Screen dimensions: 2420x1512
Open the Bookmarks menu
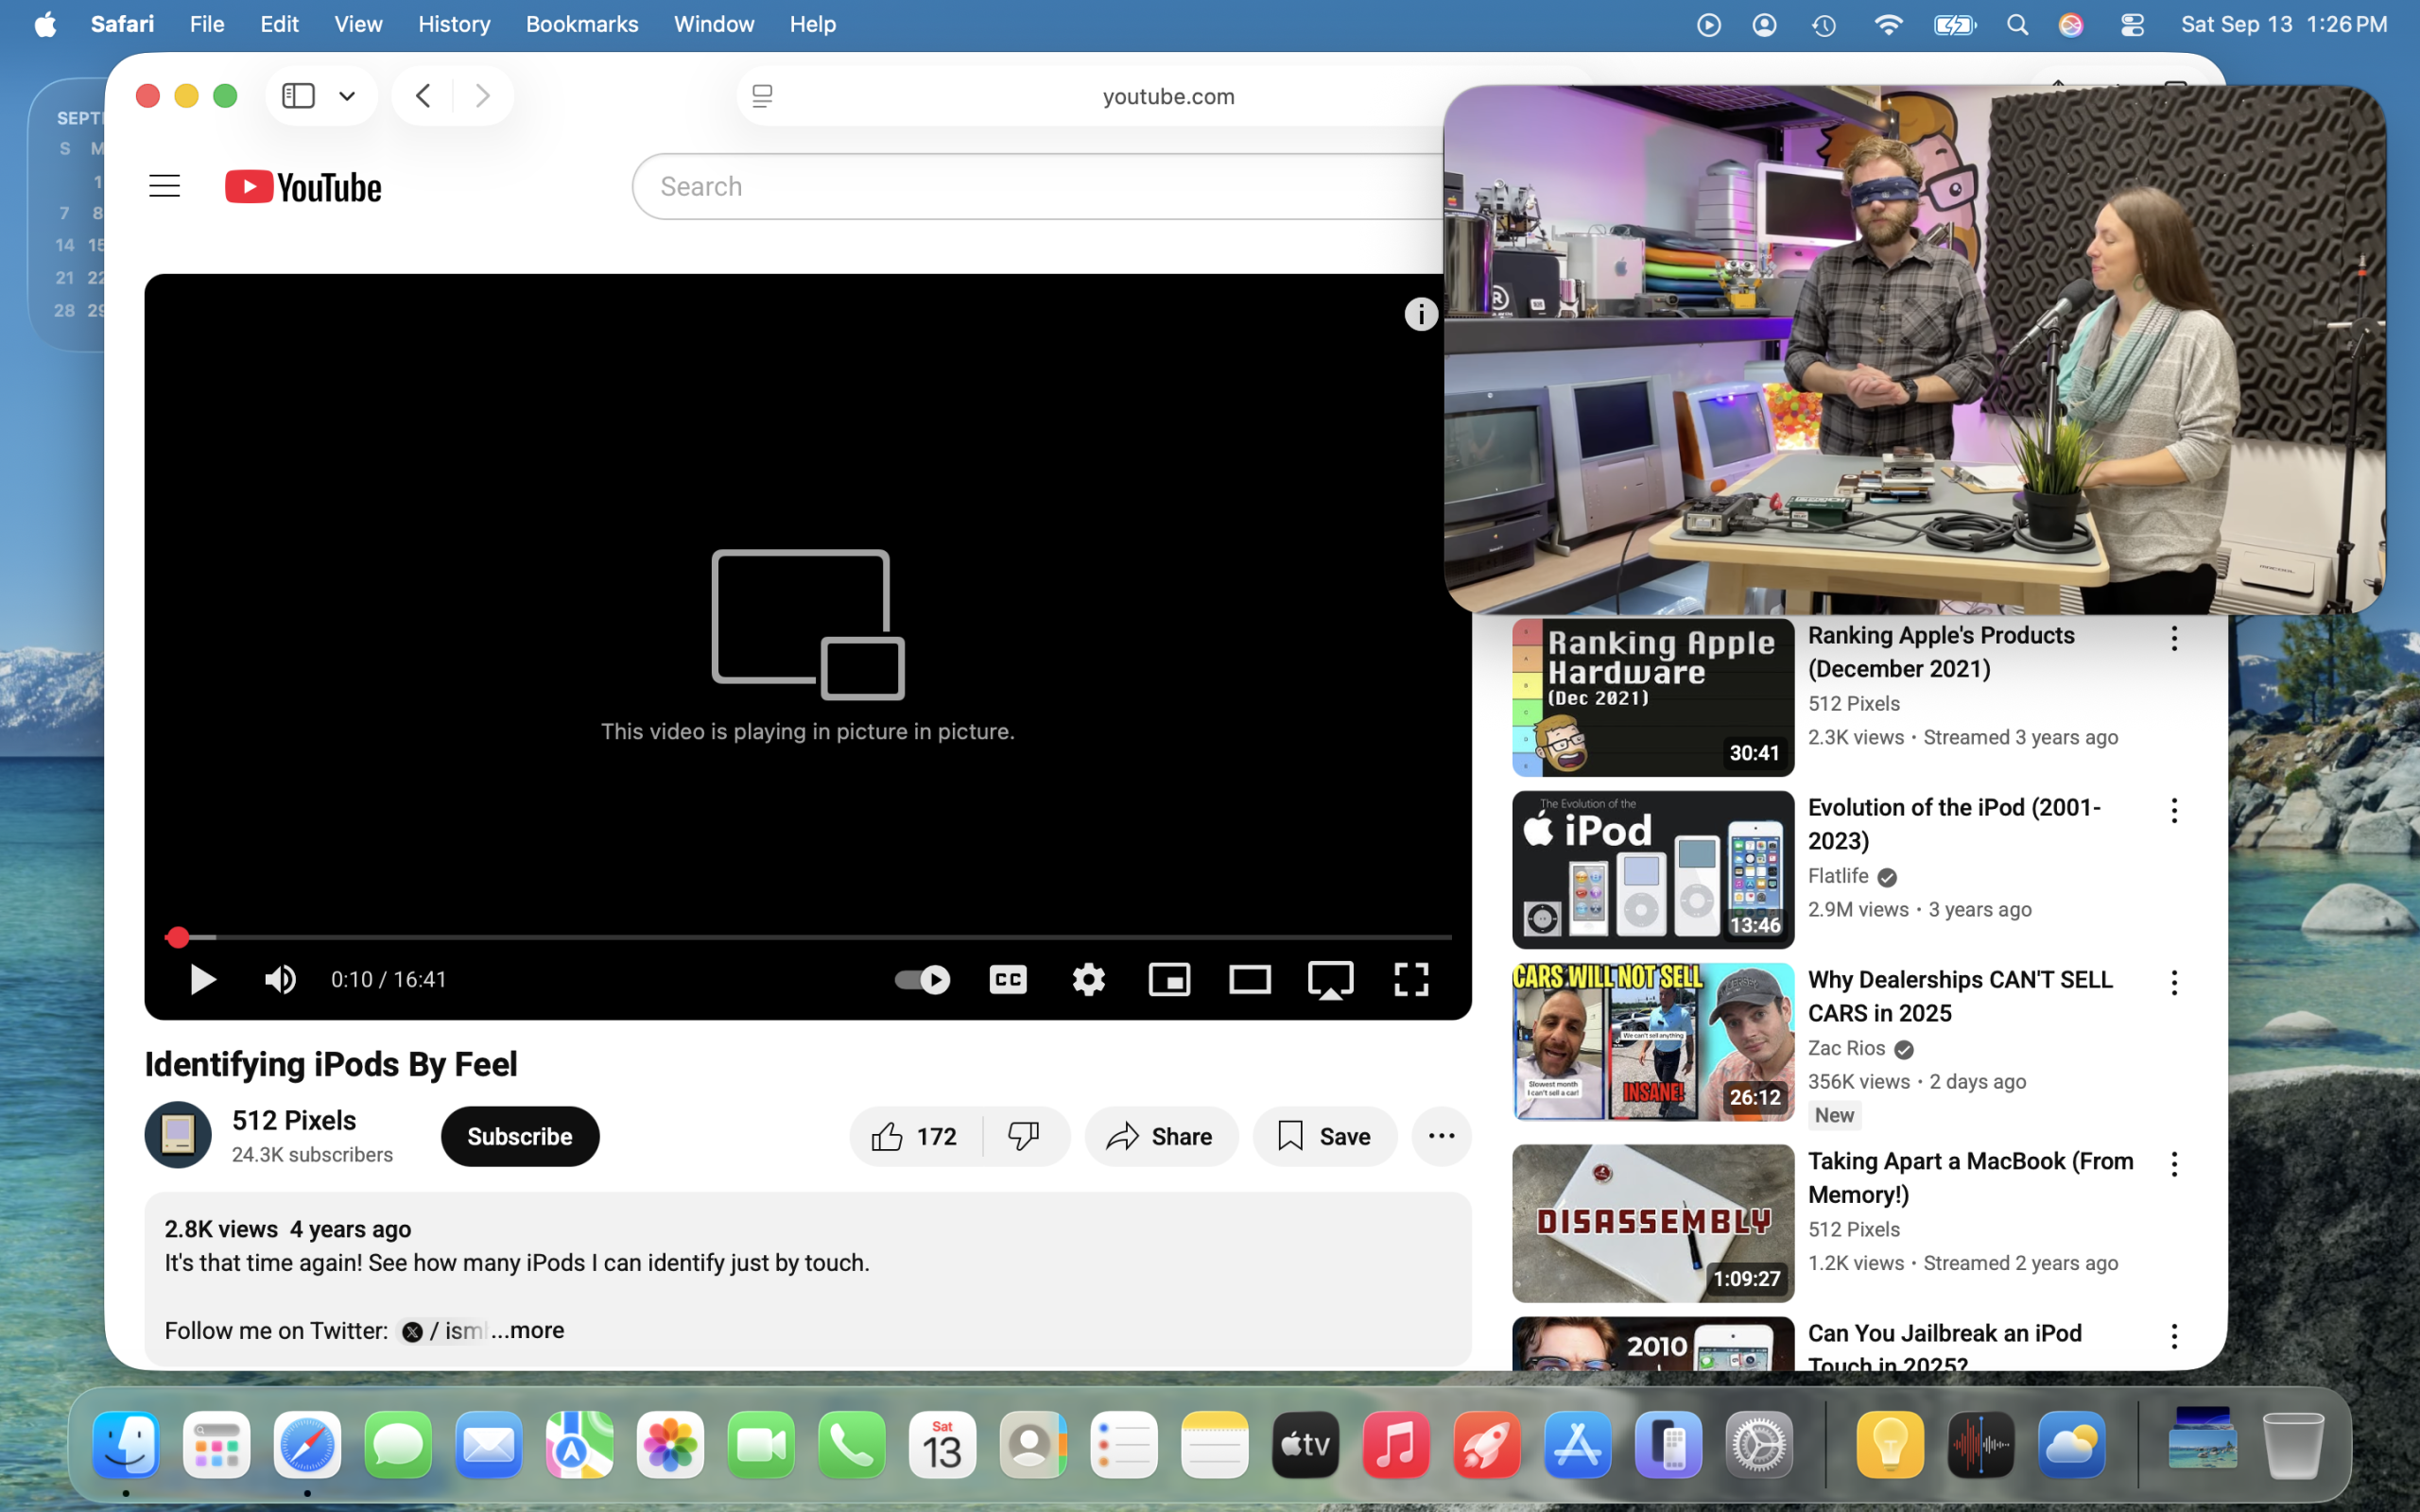coord(581,24)
